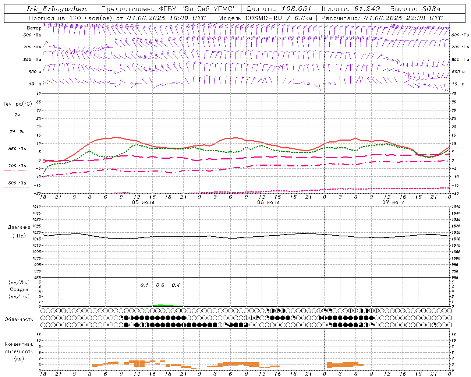Click the Тем-ра(°C) temperature label
The width and height of the screenshot is (471, 377).
17,104
